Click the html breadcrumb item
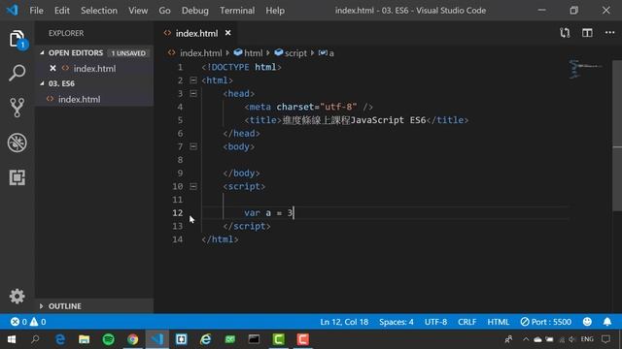This screenshot has width=622, height=349. pos(249,52)
